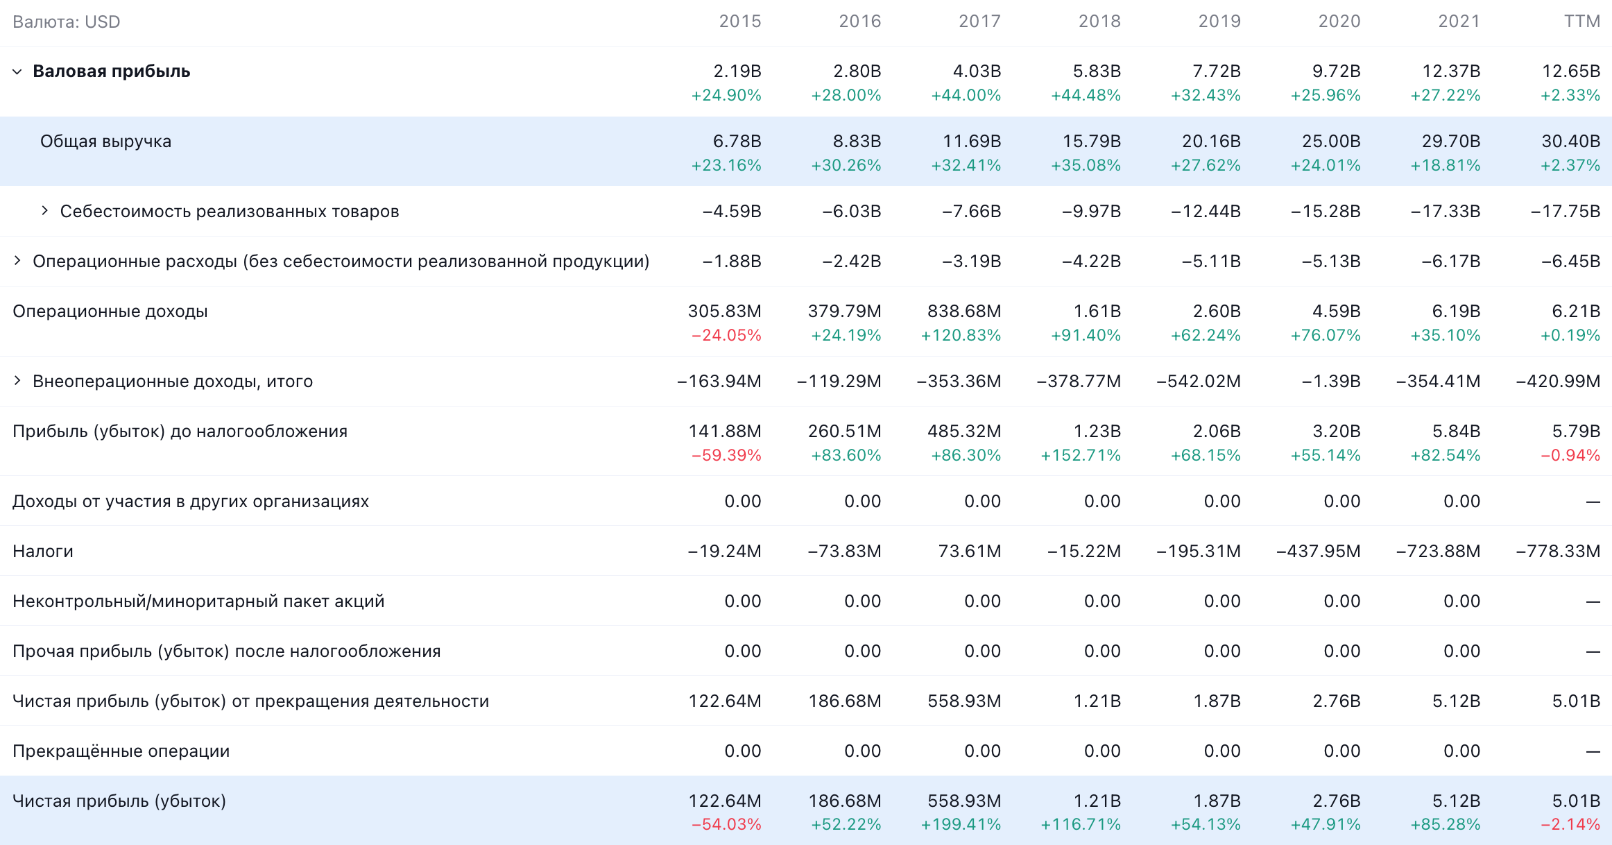Click net income growth +85.28% in 2021
Image resolution: width=1612 pixels, height=845 pixels.
tap(1446, 825)
